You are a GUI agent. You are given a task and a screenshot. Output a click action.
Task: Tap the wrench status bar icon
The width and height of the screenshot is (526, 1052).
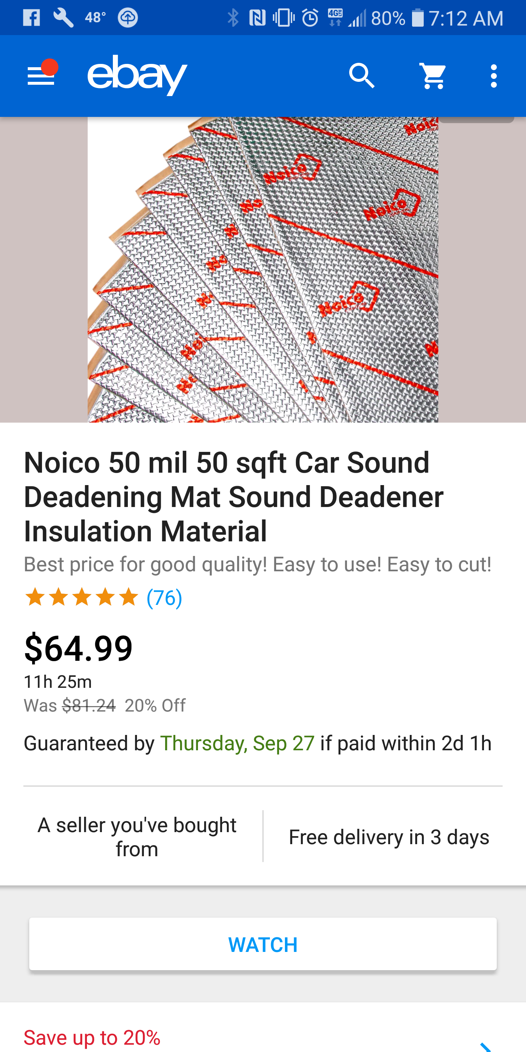tap(63, 18)
